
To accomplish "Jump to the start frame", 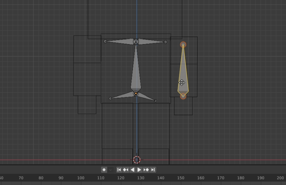I will [119, 170].
